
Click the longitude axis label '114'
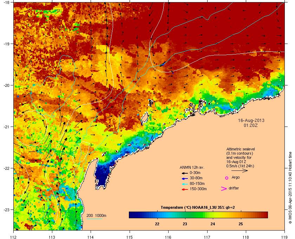(91, 237)
